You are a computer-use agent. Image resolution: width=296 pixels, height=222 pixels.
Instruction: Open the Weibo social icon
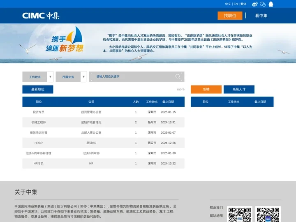pyautogui.click(x=254, y=4)
